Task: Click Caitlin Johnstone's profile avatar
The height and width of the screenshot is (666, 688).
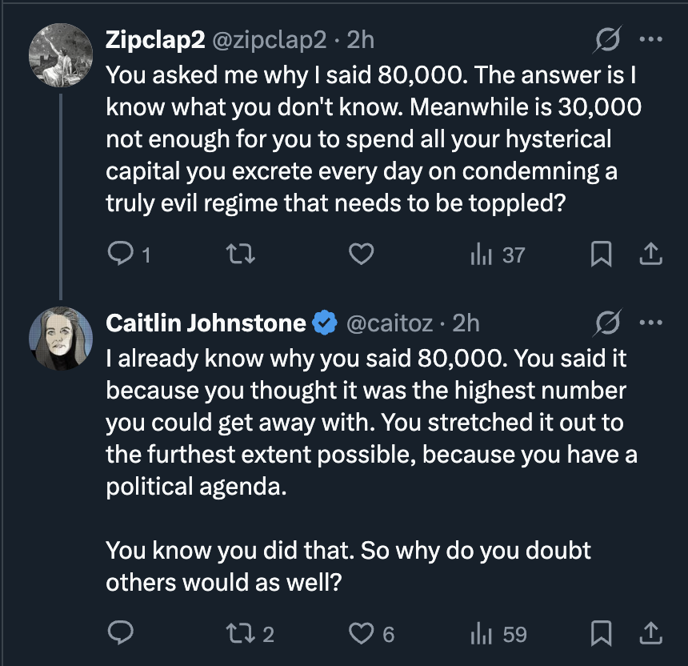Action: click(61, 339)
